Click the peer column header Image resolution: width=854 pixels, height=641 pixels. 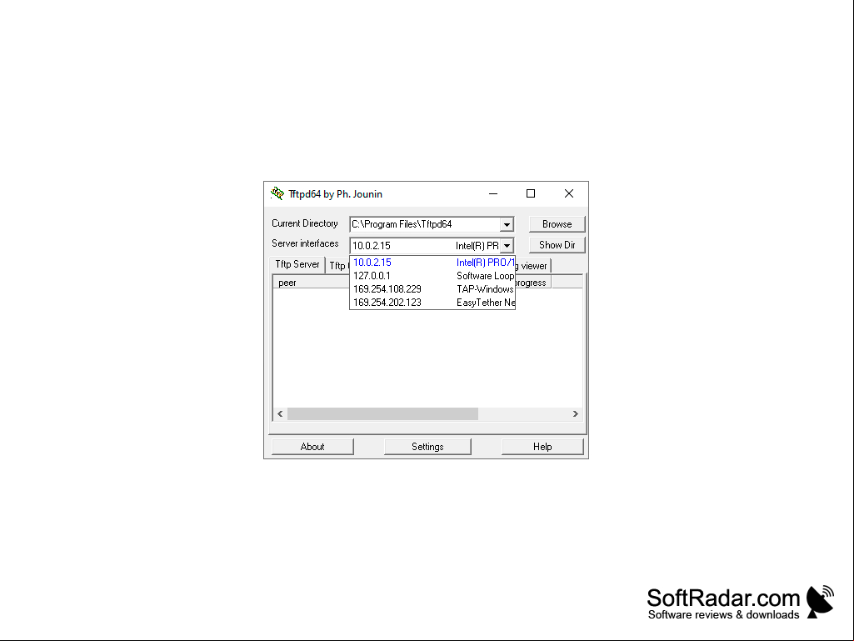tap(312, 283)
